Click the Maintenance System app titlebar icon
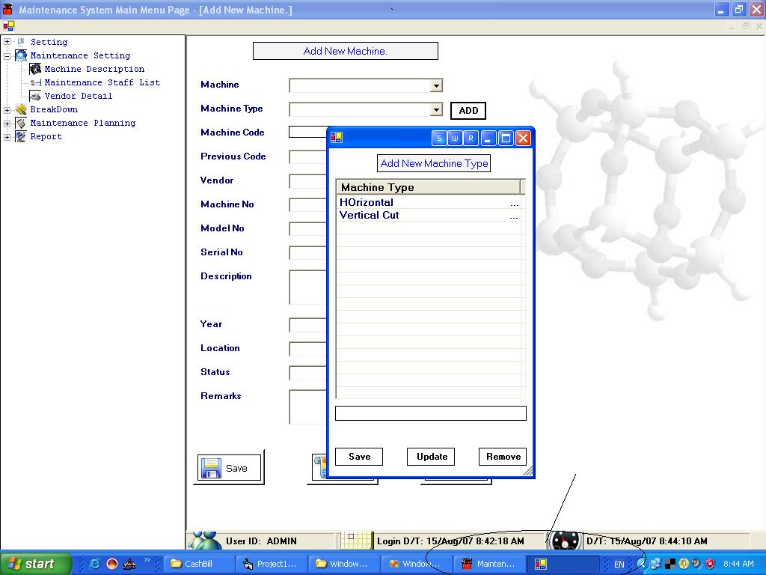Image resolution: width=766 pixels, height=575 pixels. tap(7, 9)
